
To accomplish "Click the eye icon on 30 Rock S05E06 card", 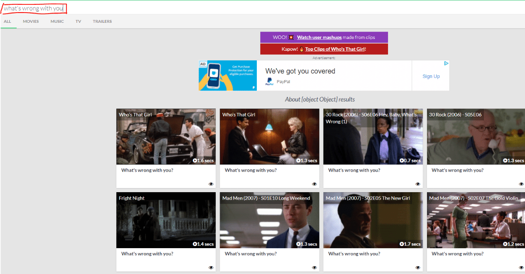I will click(521, 184).
